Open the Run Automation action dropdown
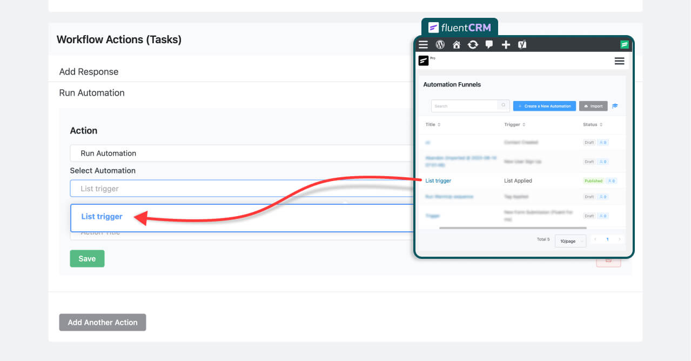 click(242, 153)
